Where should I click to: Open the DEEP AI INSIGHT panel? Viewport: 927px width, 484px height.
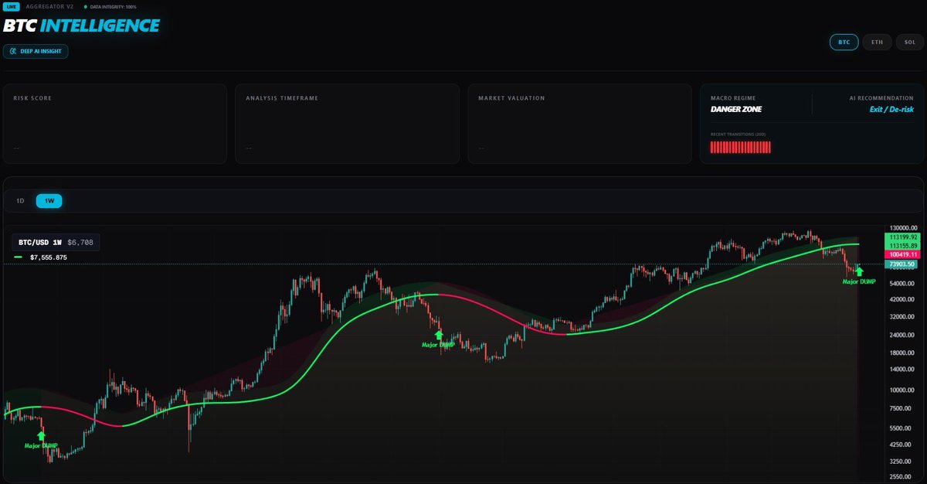click(36, 51)
